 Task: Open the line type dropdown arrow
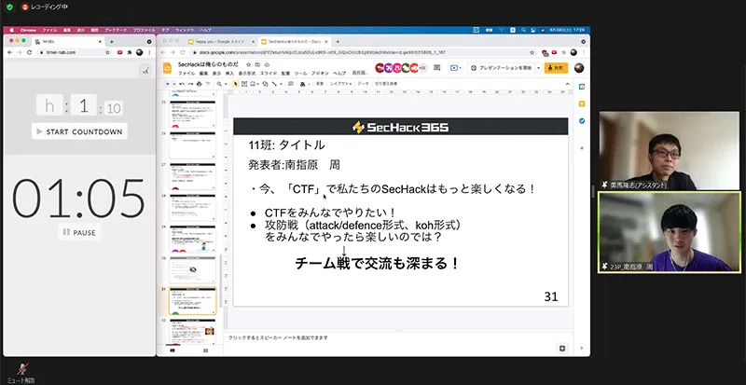[x=281, y=84]
